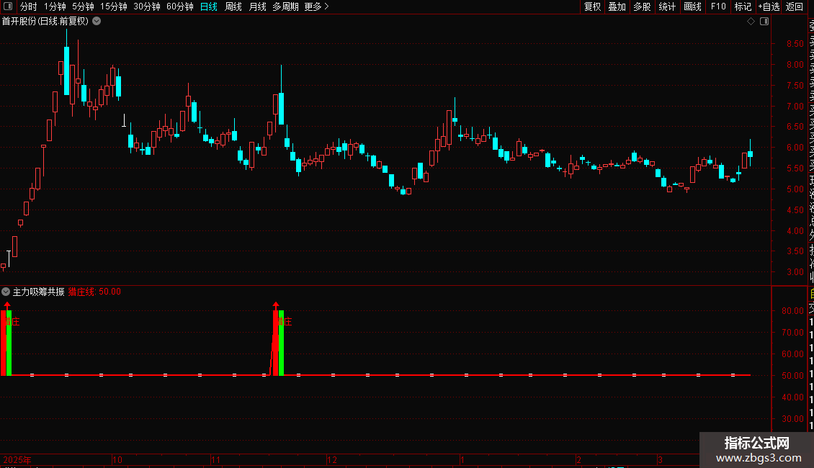814x468 pixels.
Task: Select the 1分钟 period tab
Action: [x=55, y=6]
